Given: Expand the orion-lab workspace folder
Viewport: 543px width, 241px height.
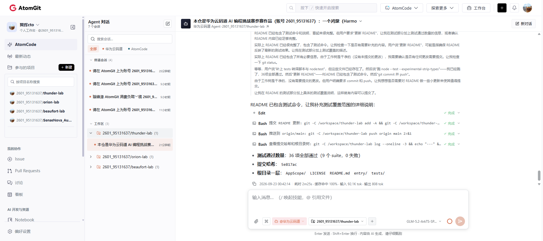Looking at the screenshot, I should point(91,157).
